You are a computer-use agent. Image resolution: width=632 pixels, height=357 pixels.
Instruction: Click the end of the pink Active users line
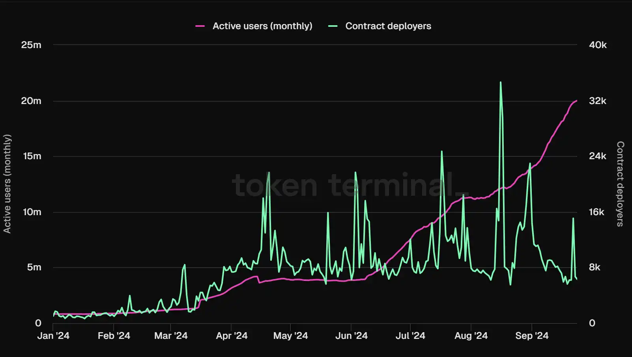(x=576, y=101)
